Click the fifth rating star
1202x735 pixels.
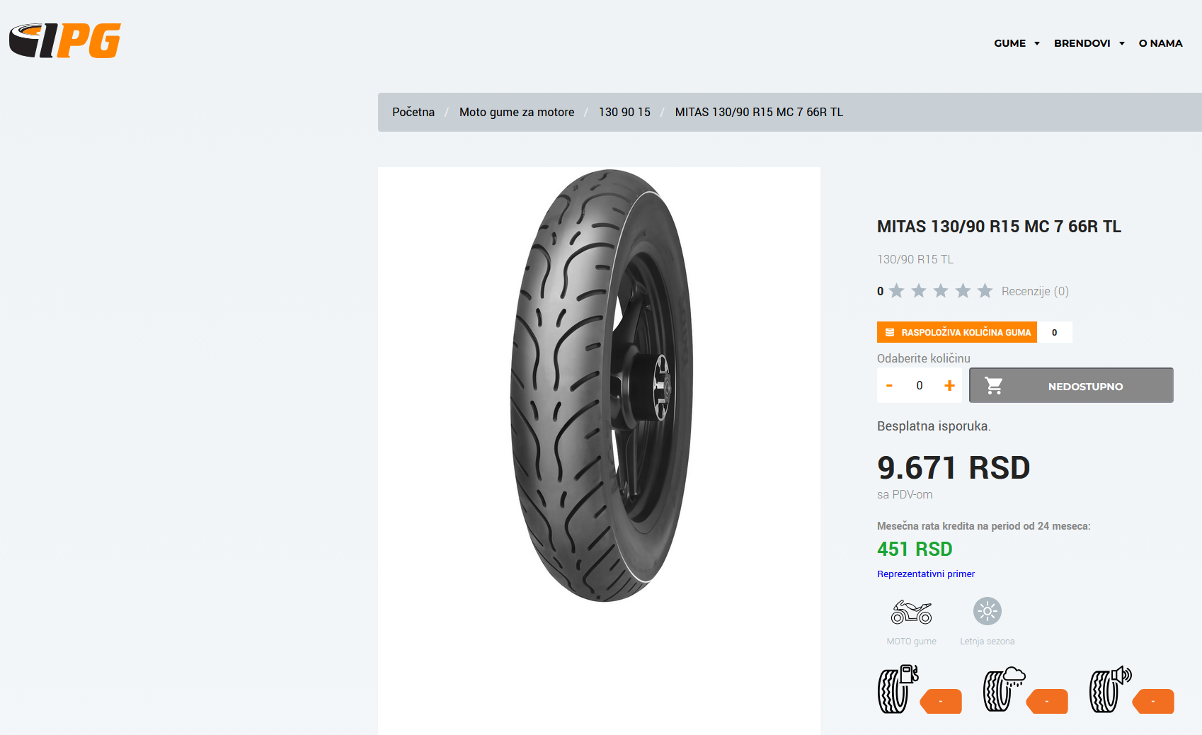click(x=985, y=291)
